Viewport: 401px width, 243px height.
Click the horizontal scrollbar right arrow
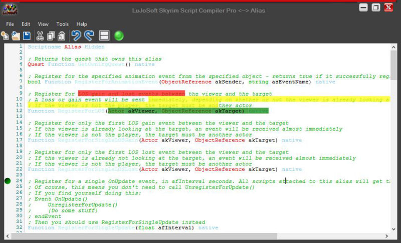tap(386, 236)
